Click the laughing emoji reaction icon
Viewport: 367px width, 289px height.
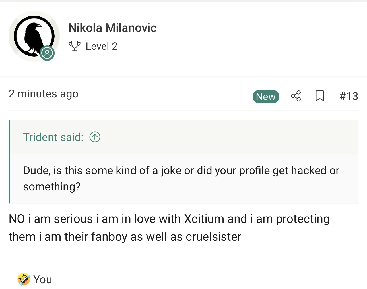(x=24, y=279)
